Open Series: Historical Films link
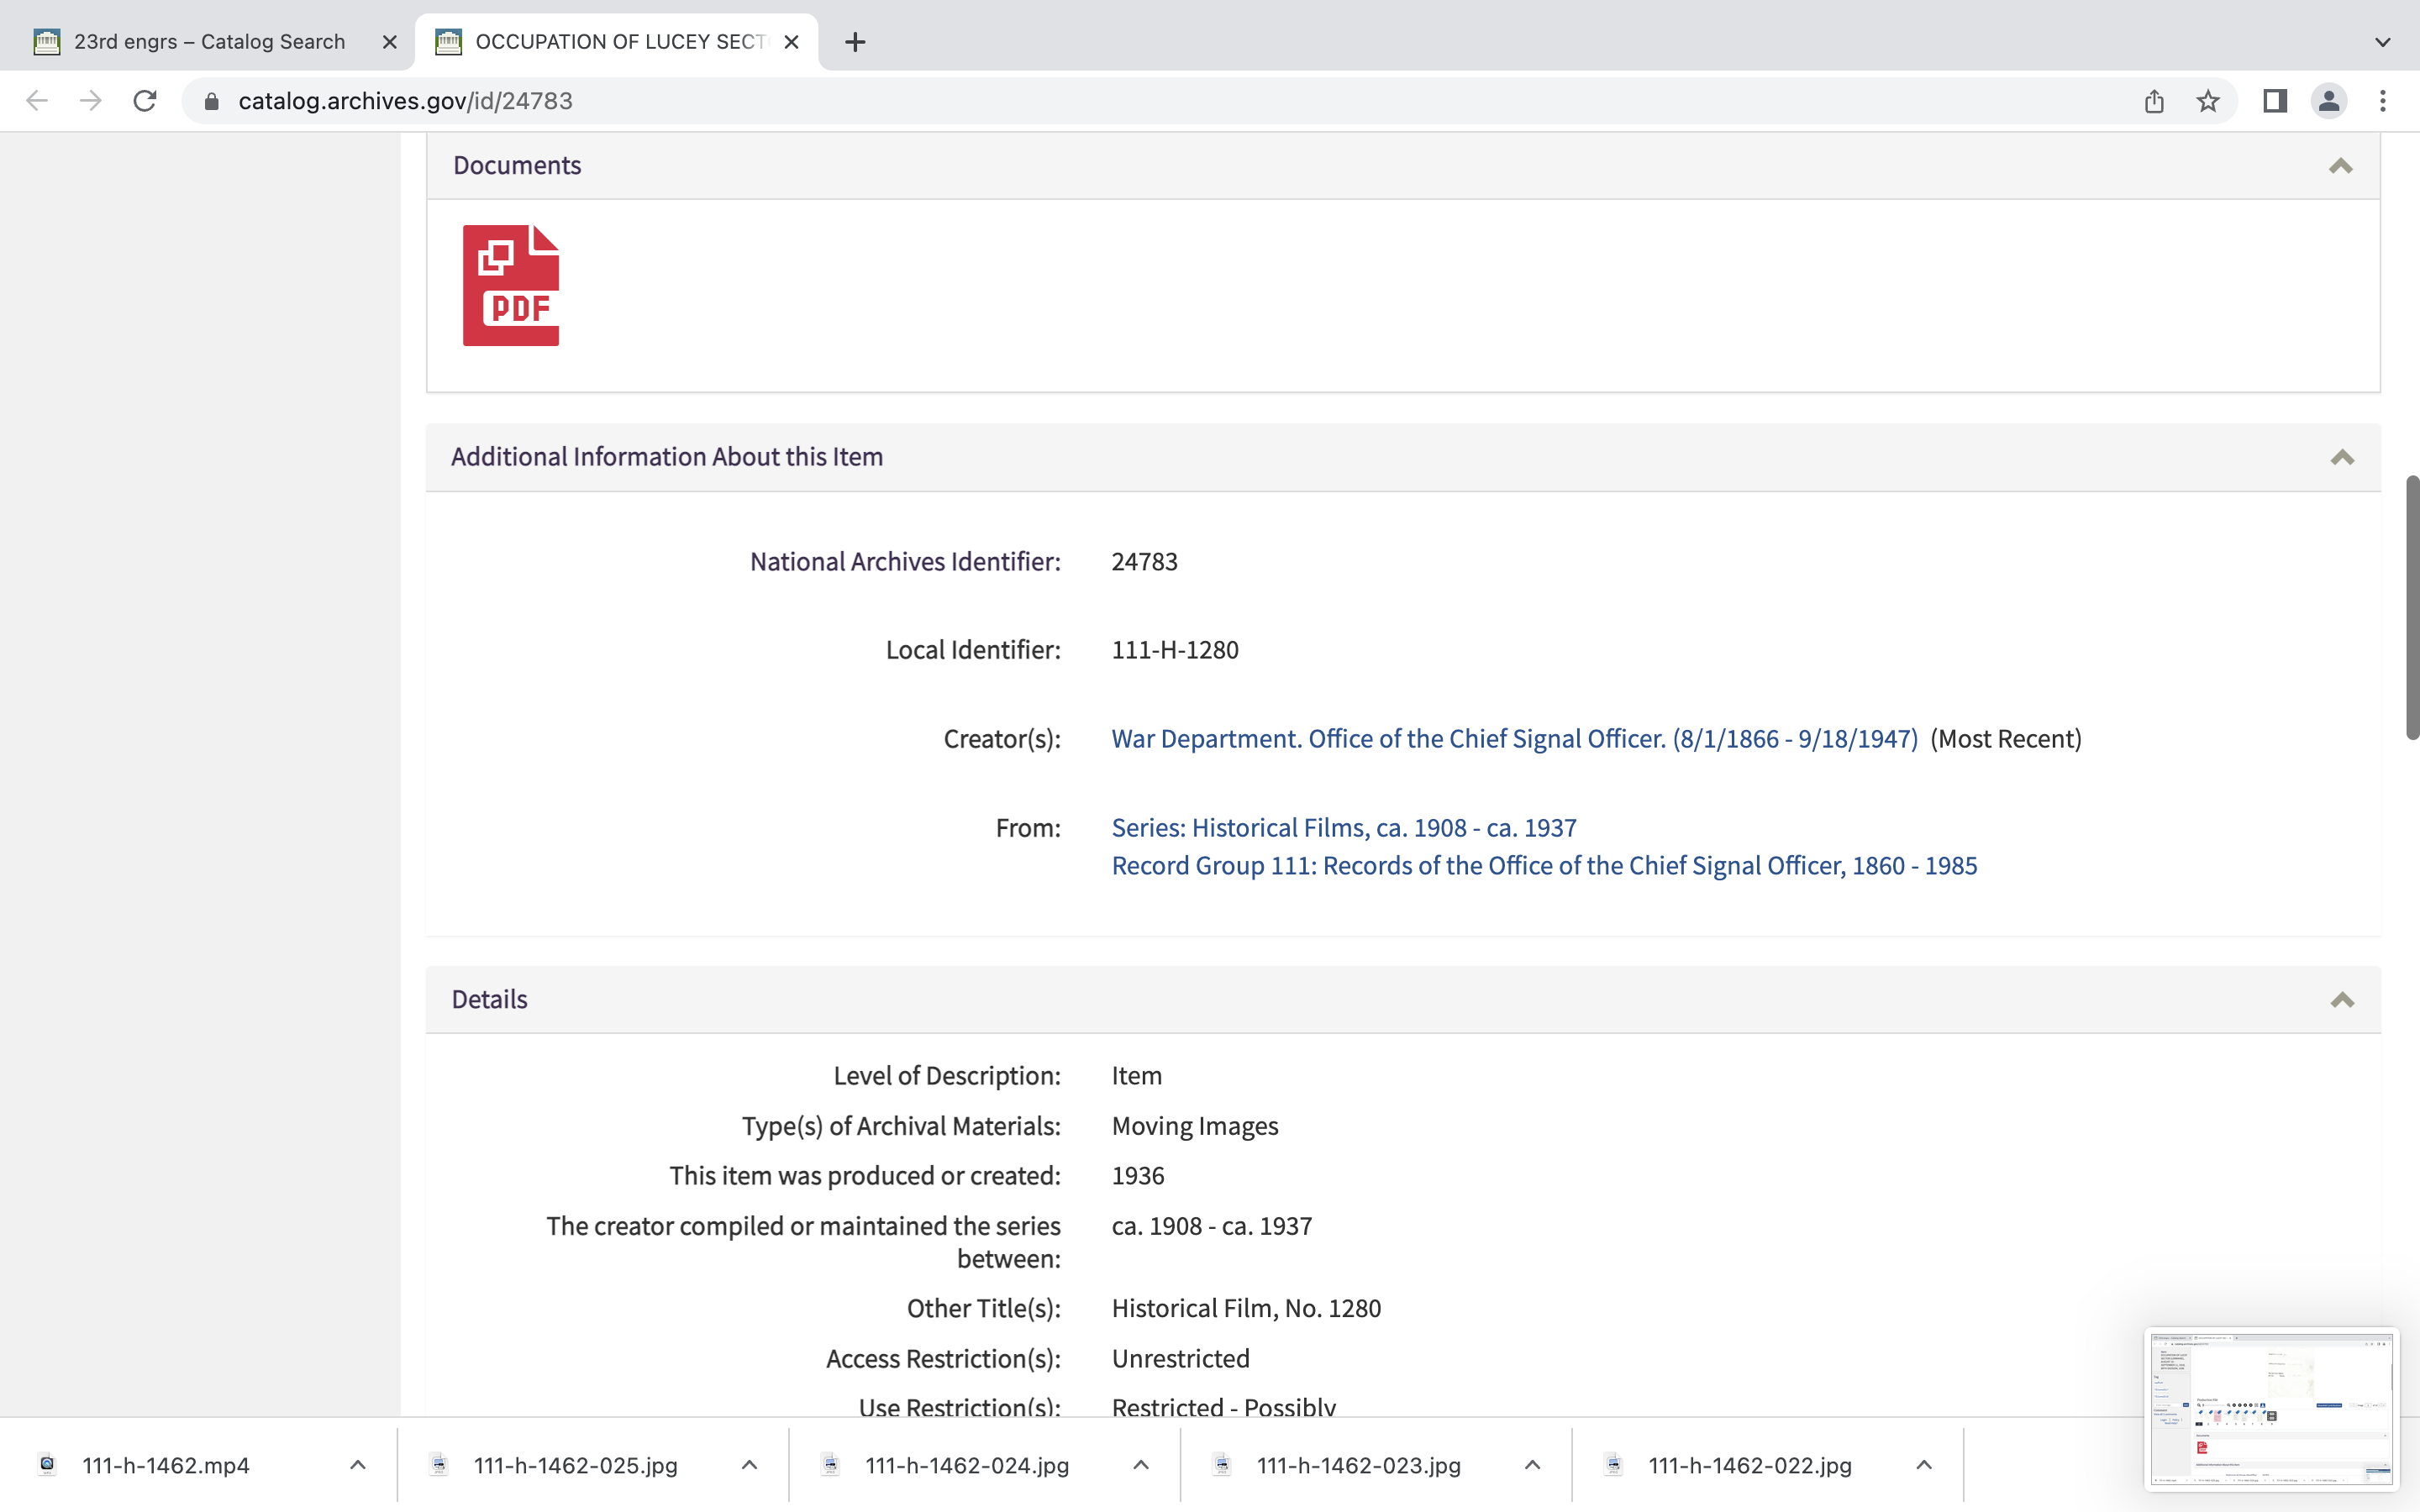The height and width of the screenshot is (1512, 2420). pyautogui.click(x=1343, y=828)
